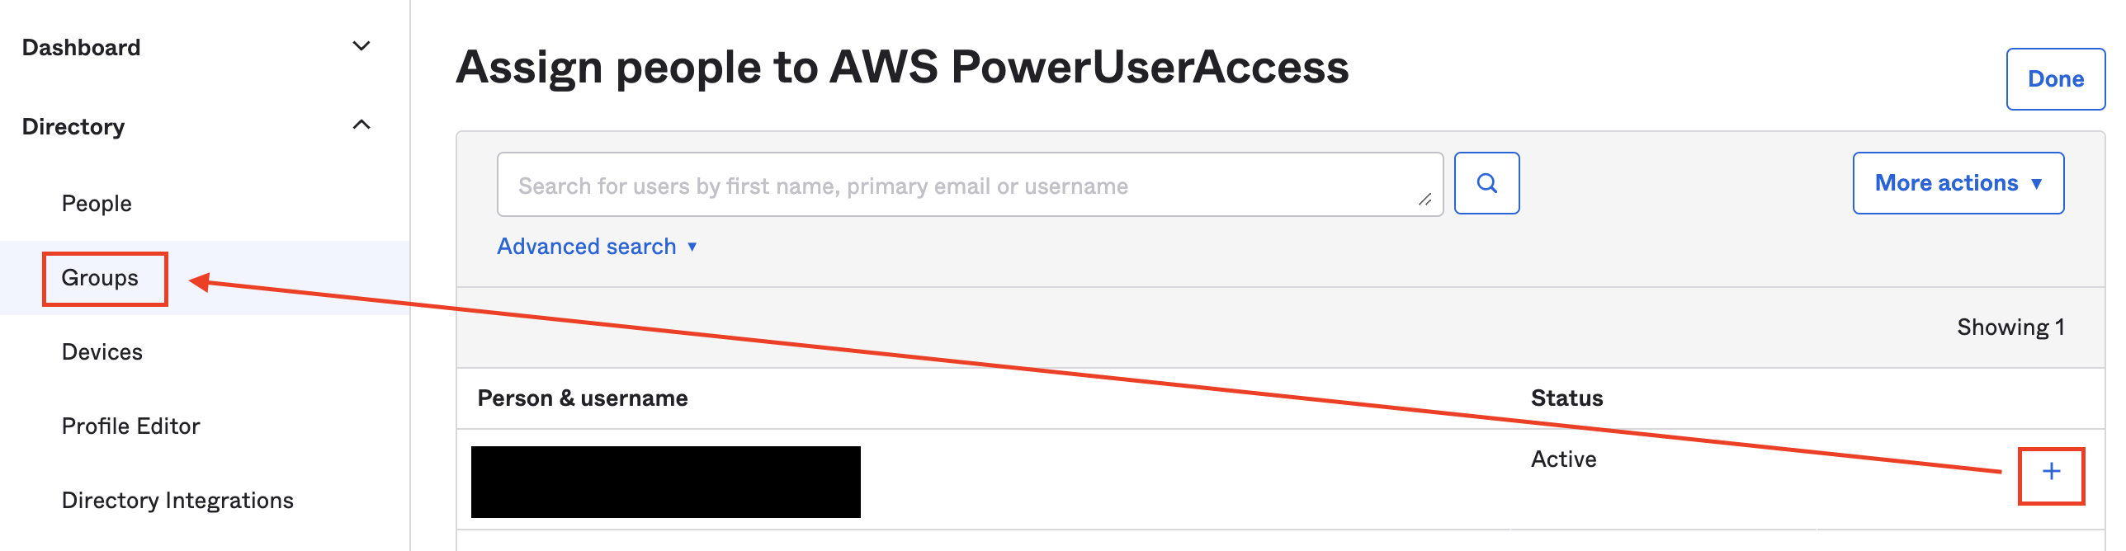Screen dimensions: 2126x551
Task: Click the Person & username column header
Action: tap(583, 398)
